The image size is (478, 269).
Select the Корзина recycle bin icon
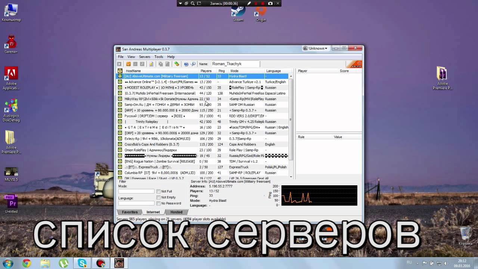(465, 236)
